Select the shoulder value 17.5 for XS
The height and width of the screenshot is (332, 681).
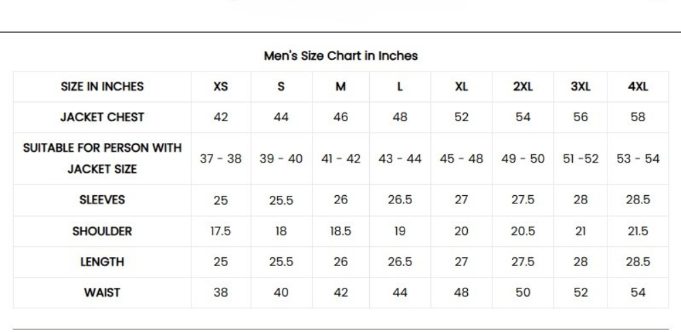point(221,231)
